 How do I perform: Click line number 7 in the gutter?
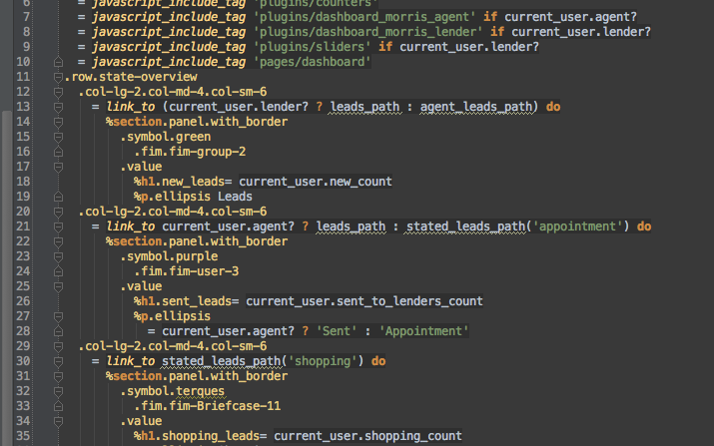pos(26,17)
